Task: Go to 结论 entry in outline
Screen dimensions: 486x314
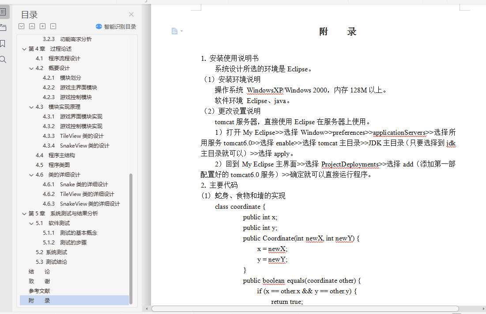Action: point(39,272)
